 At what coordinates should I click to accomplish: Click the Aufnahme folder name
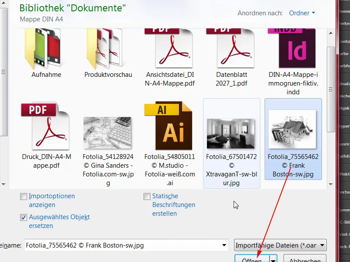(x=46, y=75)
